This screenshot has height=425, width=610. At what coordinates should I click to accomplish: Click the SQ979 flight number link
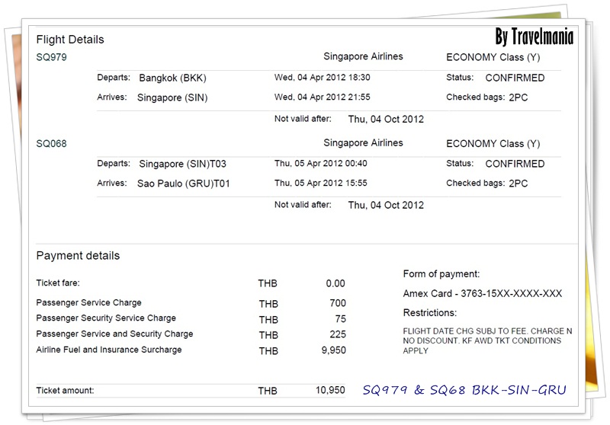(x=51, y=58)
